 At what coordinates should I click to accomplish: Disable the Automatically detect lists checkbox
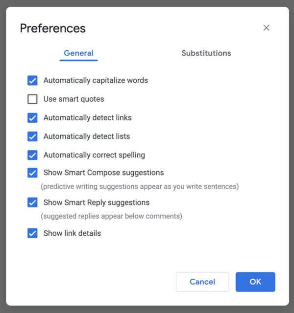[32, 136]
